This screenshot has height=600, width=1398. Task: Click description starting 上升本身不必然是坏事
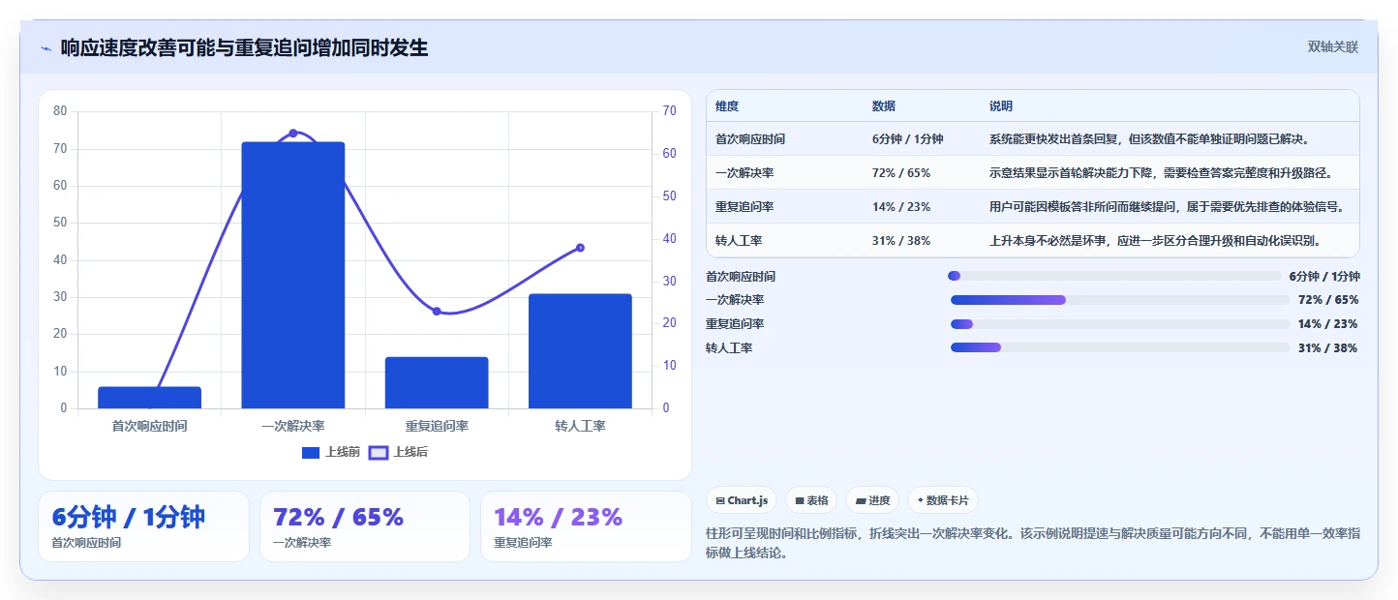click(1155, 241)
